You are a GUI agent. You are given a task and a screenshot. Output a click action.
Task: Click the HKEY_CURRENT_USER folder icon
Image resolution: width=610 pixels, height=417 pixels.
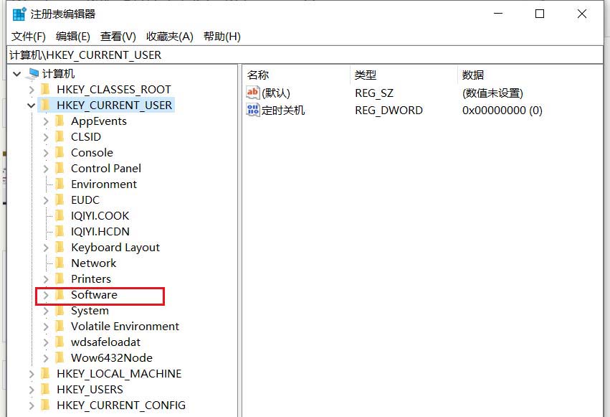[45, 105]
